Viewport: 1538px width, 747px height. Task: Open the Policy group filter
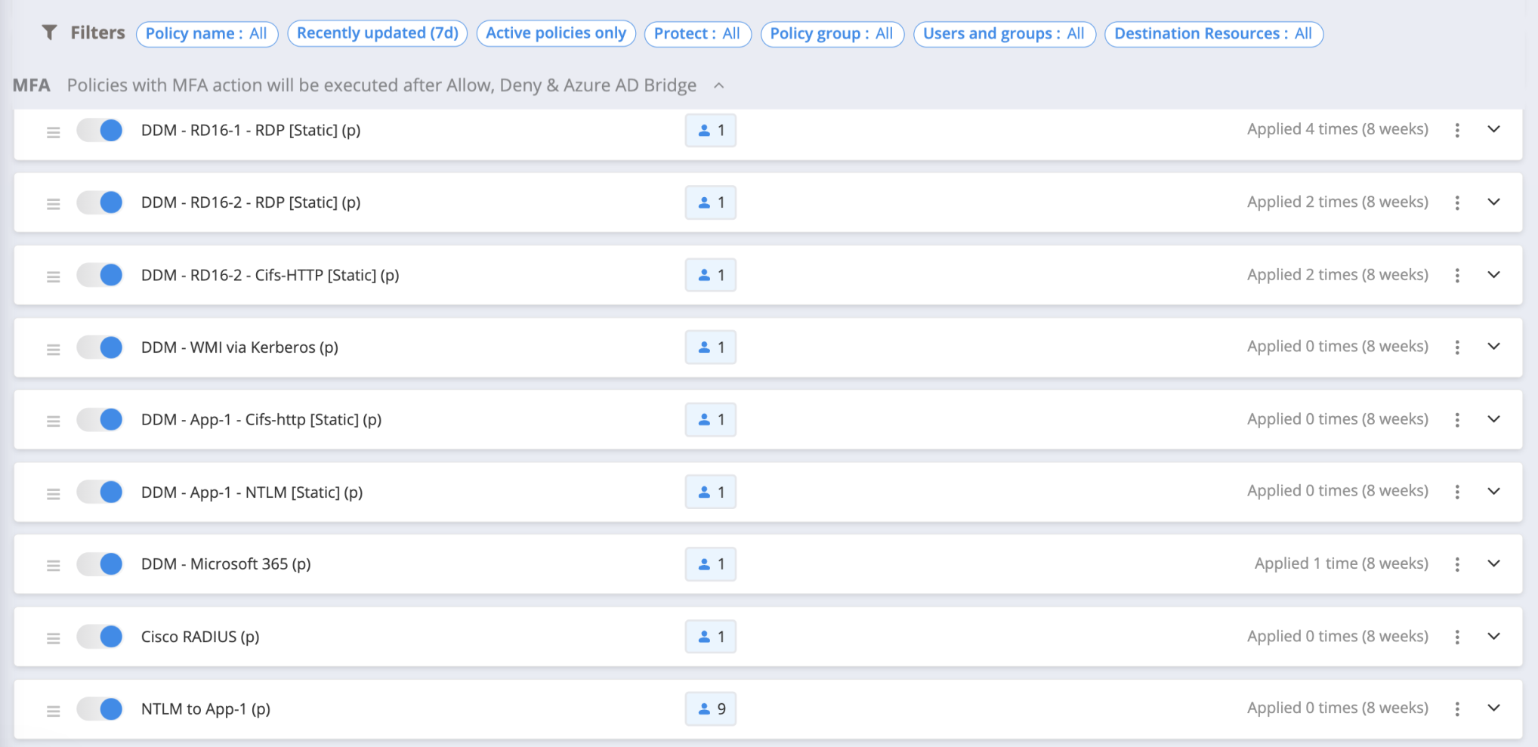[831, 34]
